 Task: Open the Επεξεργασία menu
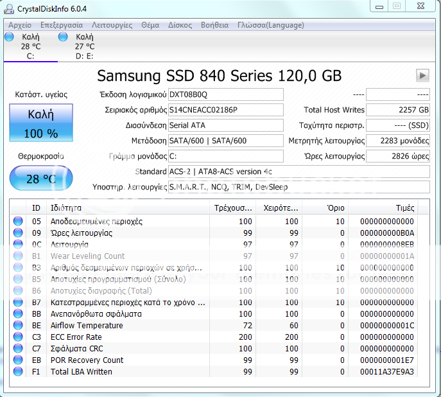[62, 25]
